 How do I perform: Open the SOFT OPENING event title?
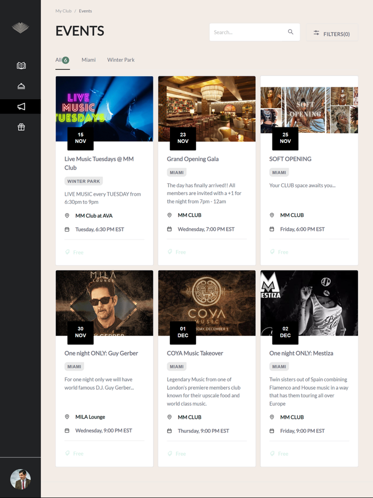click(x=290, y=159)
